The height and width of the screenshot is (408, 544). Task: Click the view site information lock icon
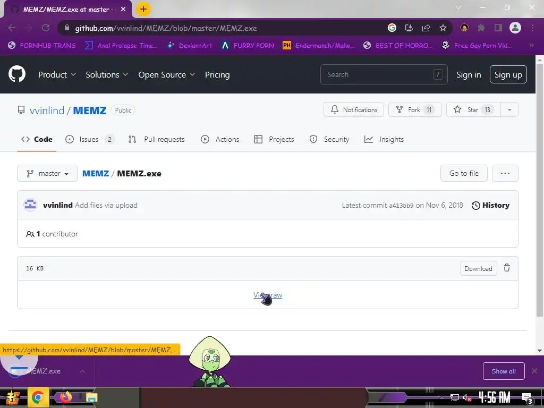[67, 28]
